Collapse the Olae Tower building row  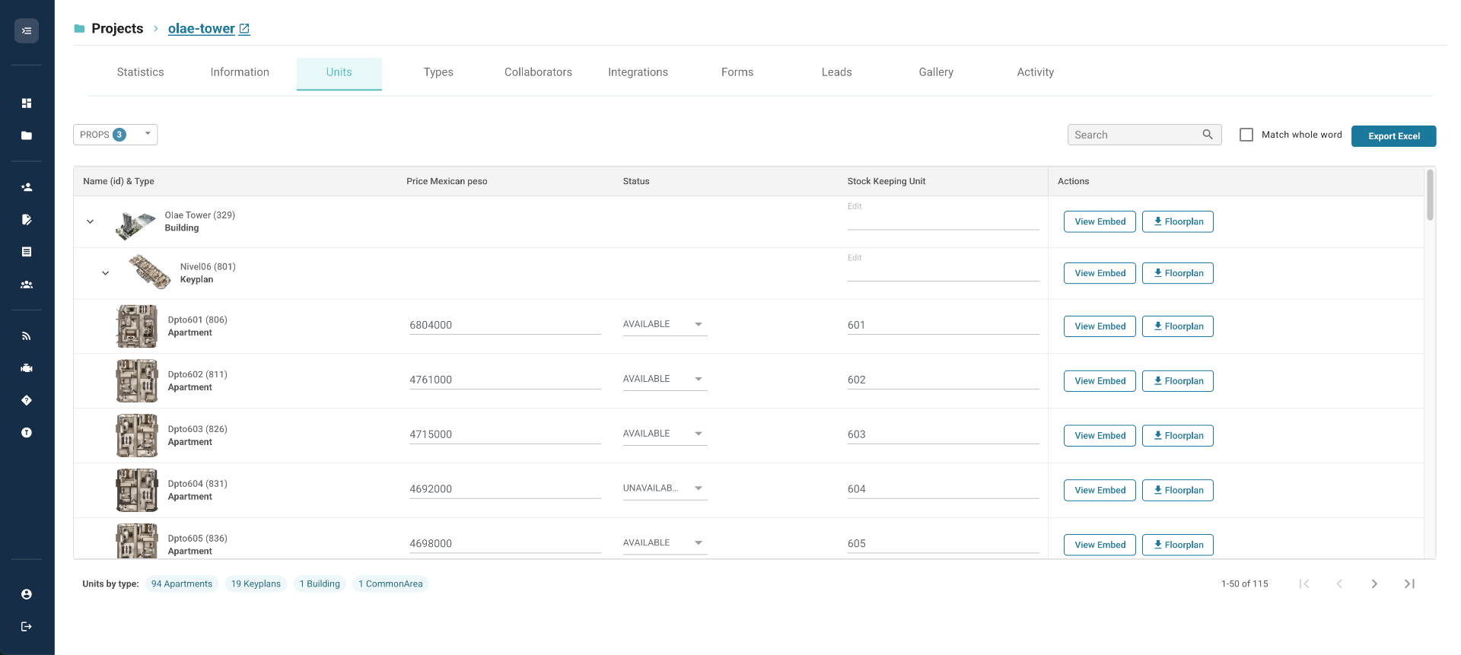[x=90, y=221]
